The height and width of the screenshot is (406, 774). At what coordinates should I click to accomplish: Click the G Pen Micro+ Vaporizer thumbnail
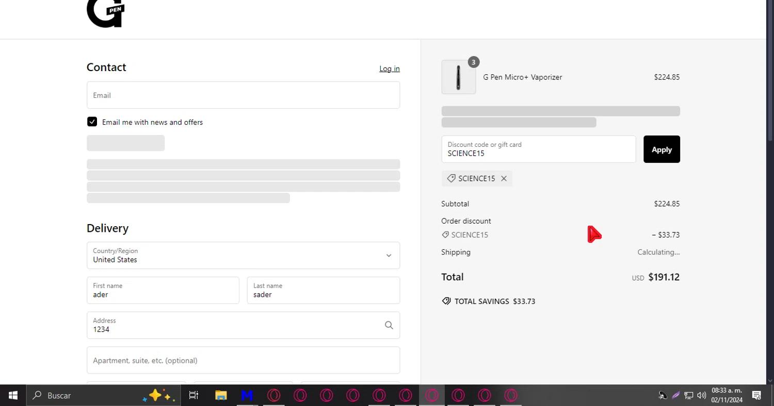click(459, 77)
